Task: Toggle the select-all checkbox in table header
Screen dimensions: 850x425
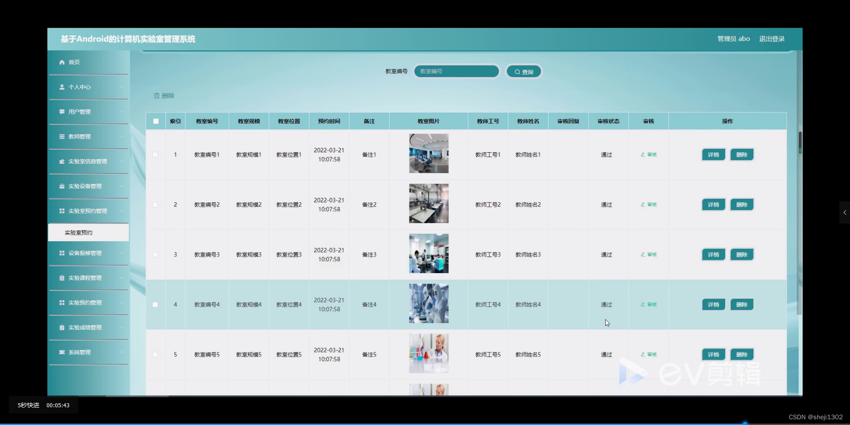Action: (x=155, y=121)
